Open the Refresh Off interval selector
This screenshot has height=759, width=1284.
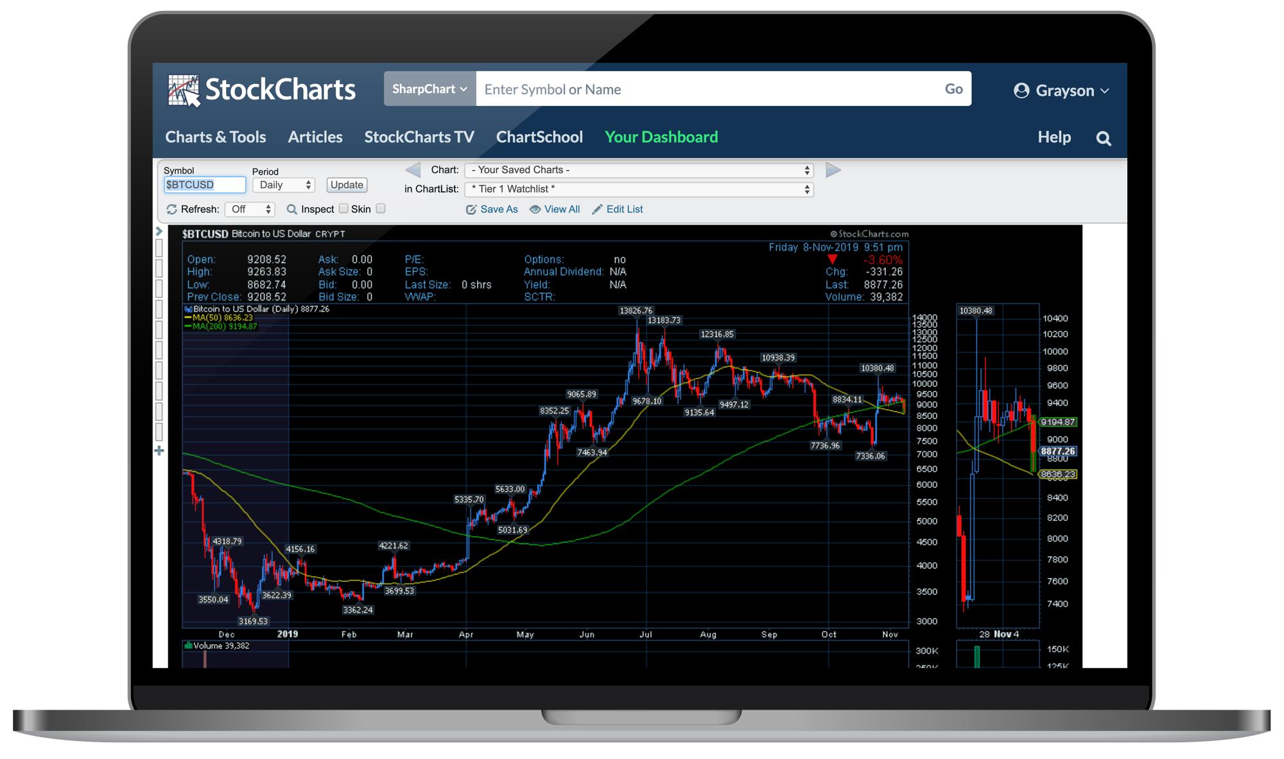[250, 210]
